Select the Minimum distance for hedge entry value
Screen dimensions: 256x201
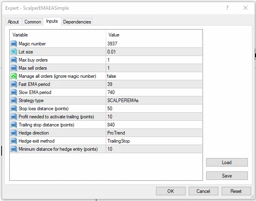154,149
